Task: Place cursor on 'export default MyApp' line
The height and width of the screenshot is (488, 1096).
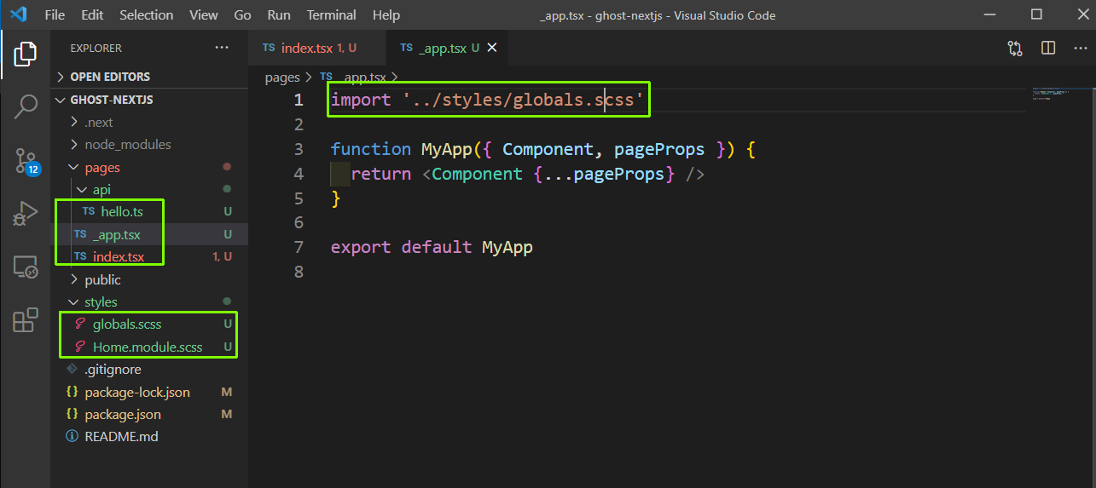Action: (432, 247)
